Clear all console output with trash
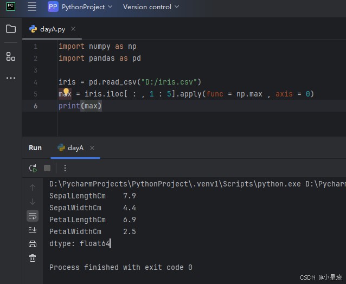The image size is (346, 284). click(x=33, y=258)
